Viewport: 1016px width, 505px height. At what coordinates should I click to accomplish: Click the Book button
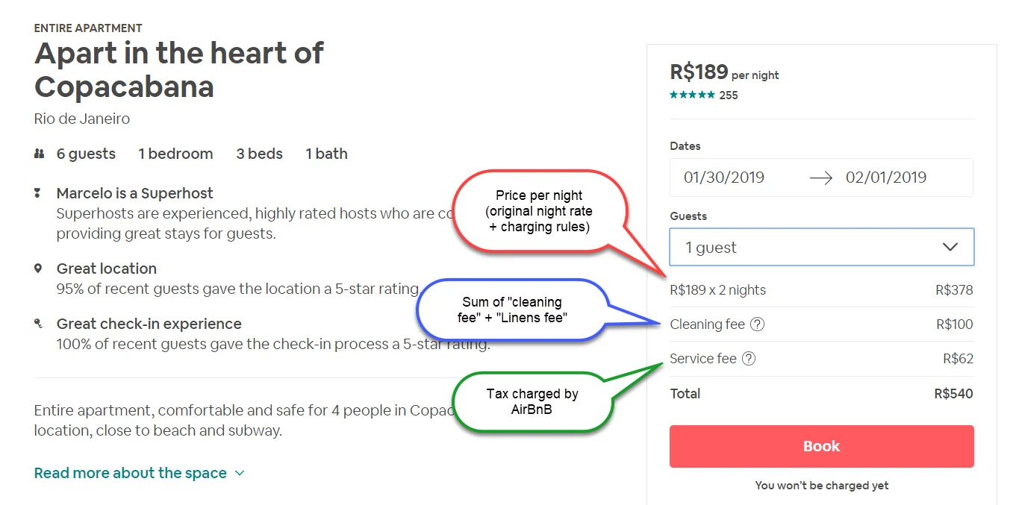point(821,446)
